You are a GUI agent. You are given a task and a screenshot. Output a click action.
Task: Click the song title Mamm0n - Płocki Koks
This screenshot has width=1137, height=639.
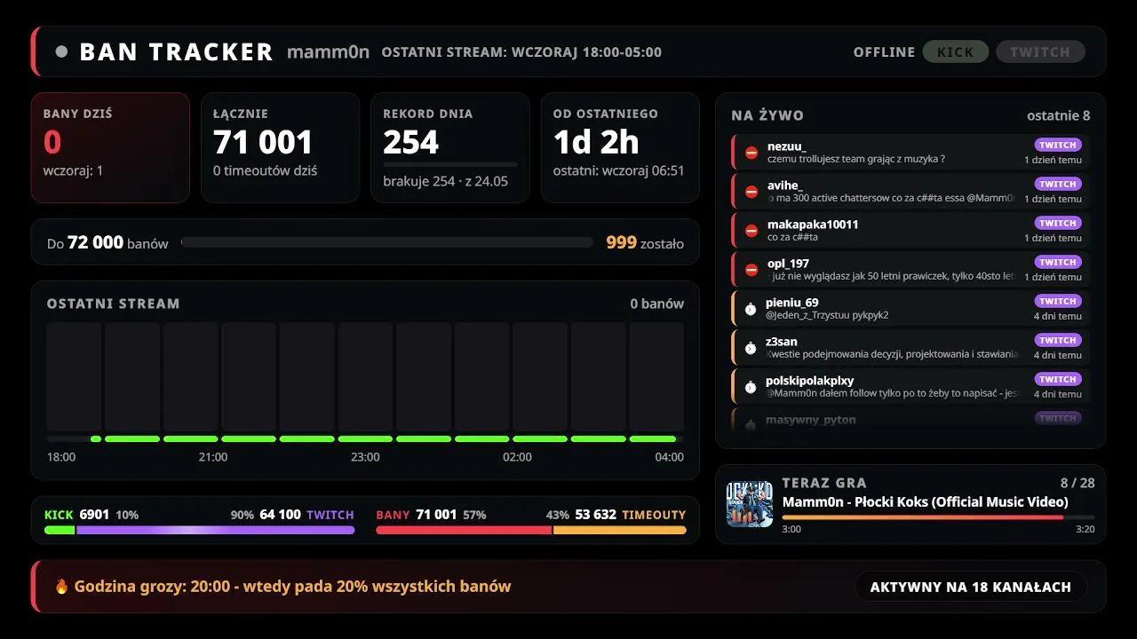point(926,502)
